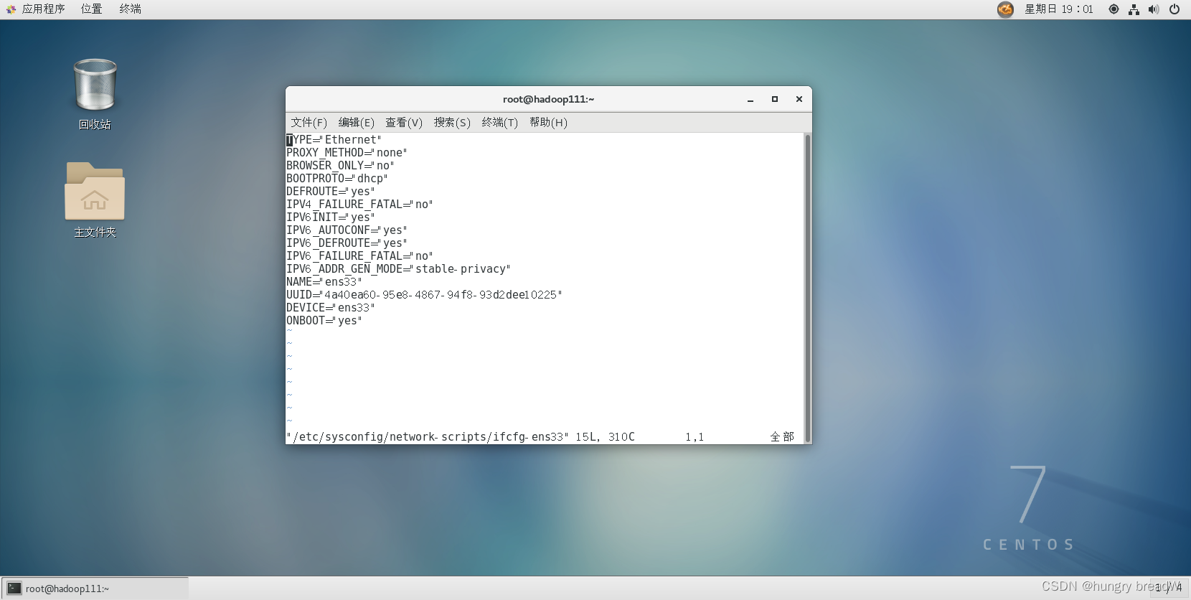Click the DEFROUTE="yes" line

pyautogui.click(x=331, y=192)
